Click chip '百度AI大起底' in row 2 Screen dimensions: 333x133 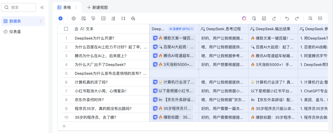pos(174,47)
